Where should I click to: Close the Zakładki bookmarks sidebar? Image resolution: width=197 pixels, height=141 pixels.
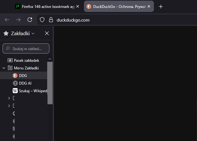(47, 33)
